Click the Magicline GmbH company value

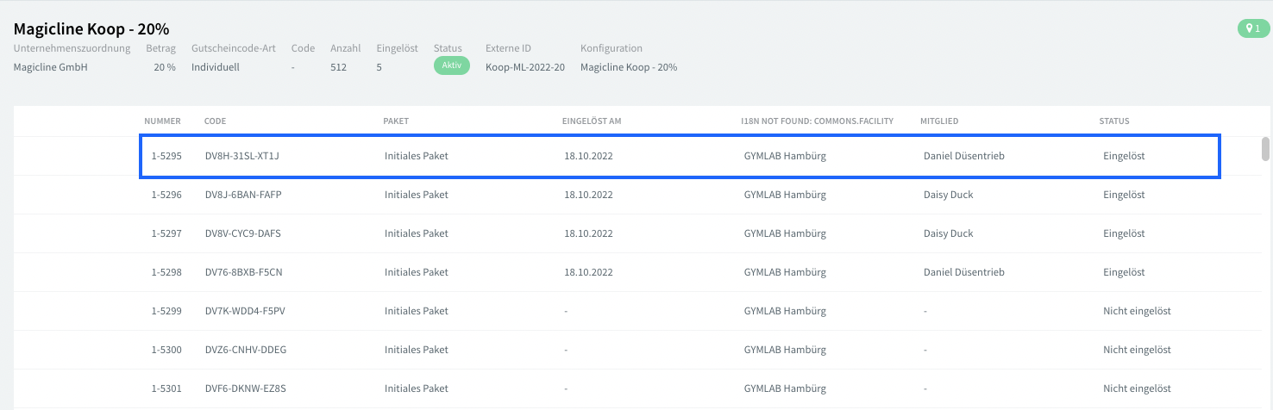coord(51,67)
